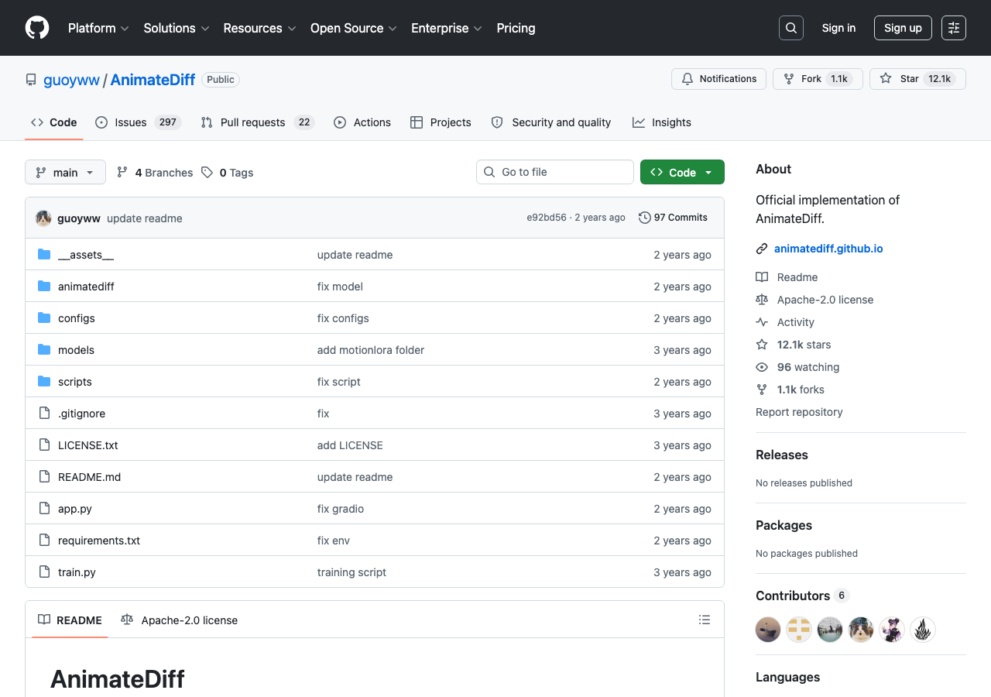Viewport: 991px width, 697px height.
Task: Click the second contributor avatar with orange cross
Action: [799, 630]
